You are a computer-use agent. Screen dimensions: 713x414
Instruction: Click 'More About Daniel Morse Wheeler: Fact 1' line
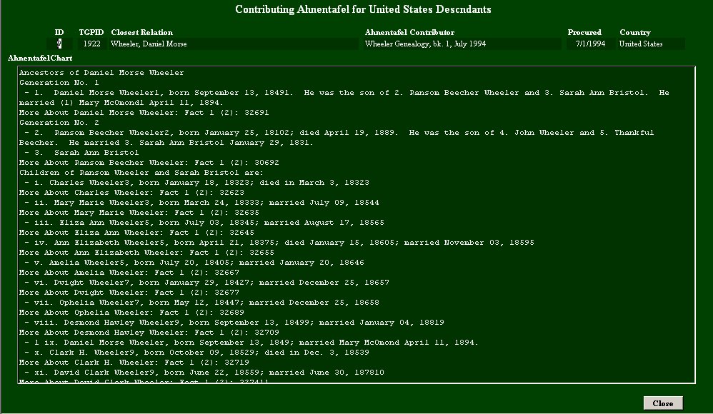144,113
